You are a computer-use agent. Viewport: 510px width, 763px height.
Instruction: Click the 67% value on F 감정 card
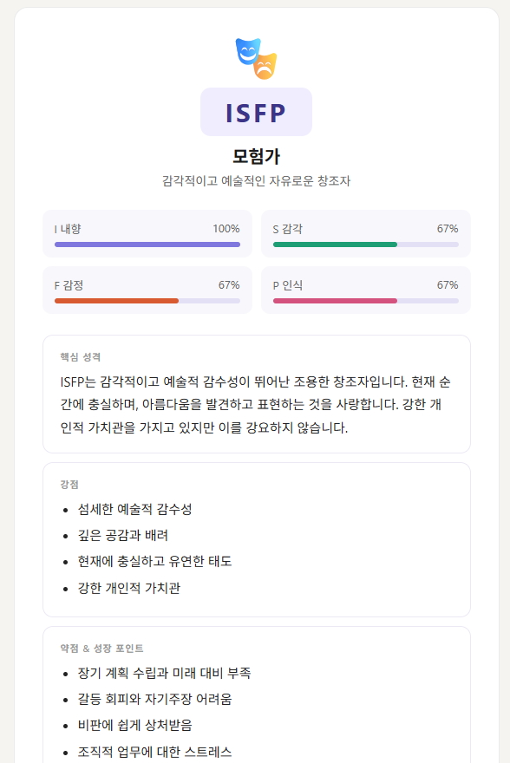pyautogui.click(x=229, y=285)
